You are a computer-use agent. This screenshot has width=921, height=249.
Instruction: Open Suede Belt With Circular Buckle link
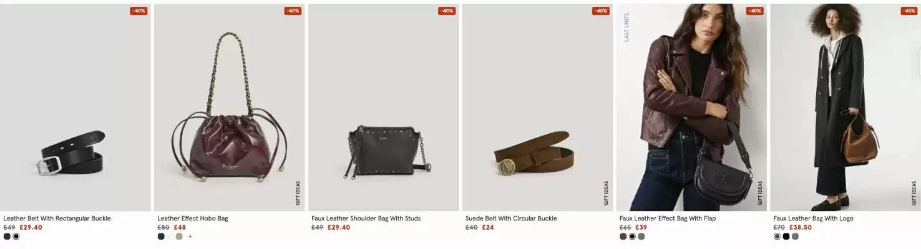pyautogui.click(x=511, y=218)
